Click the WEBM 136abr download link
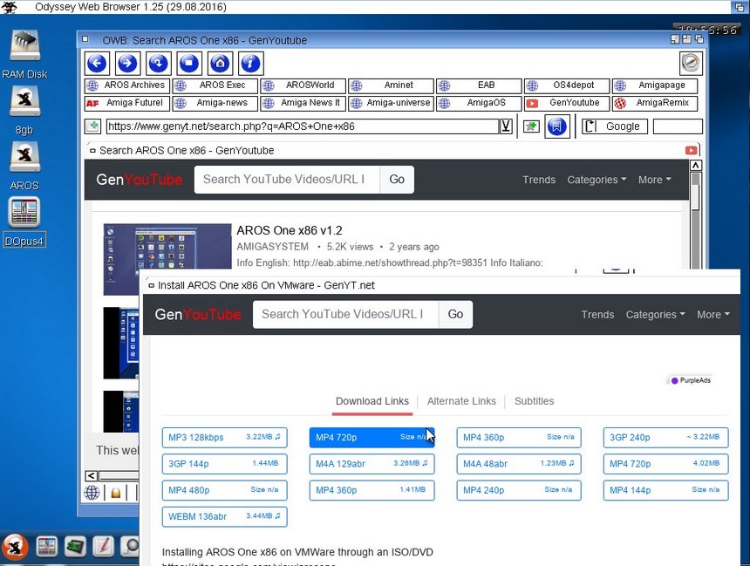 click(x=224, y=516)
